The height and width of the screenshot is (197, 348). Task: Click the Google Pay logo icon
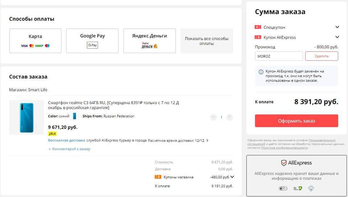tap(92, 45)
